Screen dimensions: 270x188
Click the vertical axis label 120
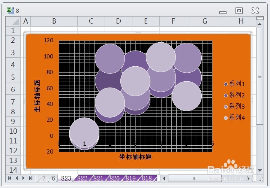[x=48, y=40]
